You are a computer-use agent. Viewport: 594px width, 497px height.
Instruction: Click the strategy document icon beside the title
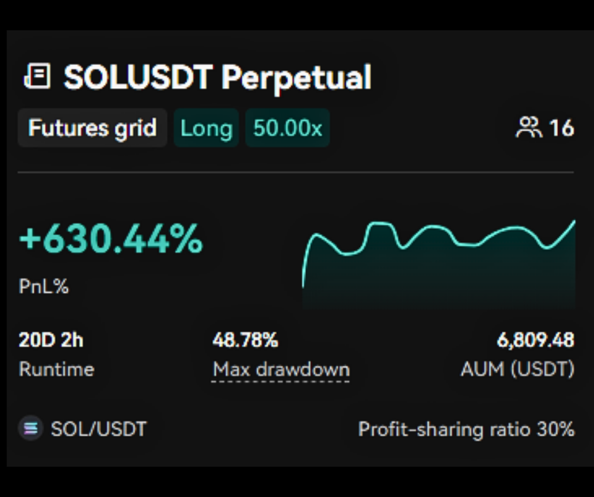click(x=37, y=77)
